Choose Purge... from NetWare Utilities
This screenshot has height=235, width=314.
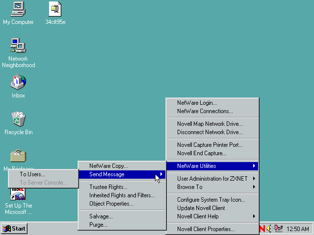122,225
